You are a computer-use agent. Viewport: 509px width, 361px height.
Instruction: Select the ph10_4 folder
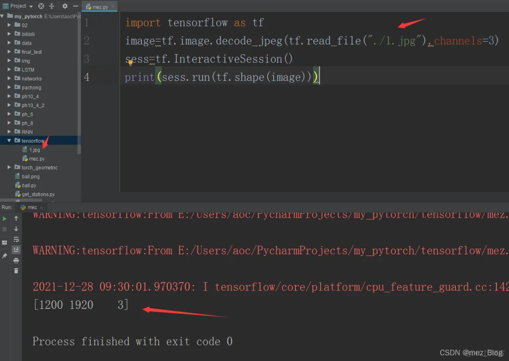[30, 96]
